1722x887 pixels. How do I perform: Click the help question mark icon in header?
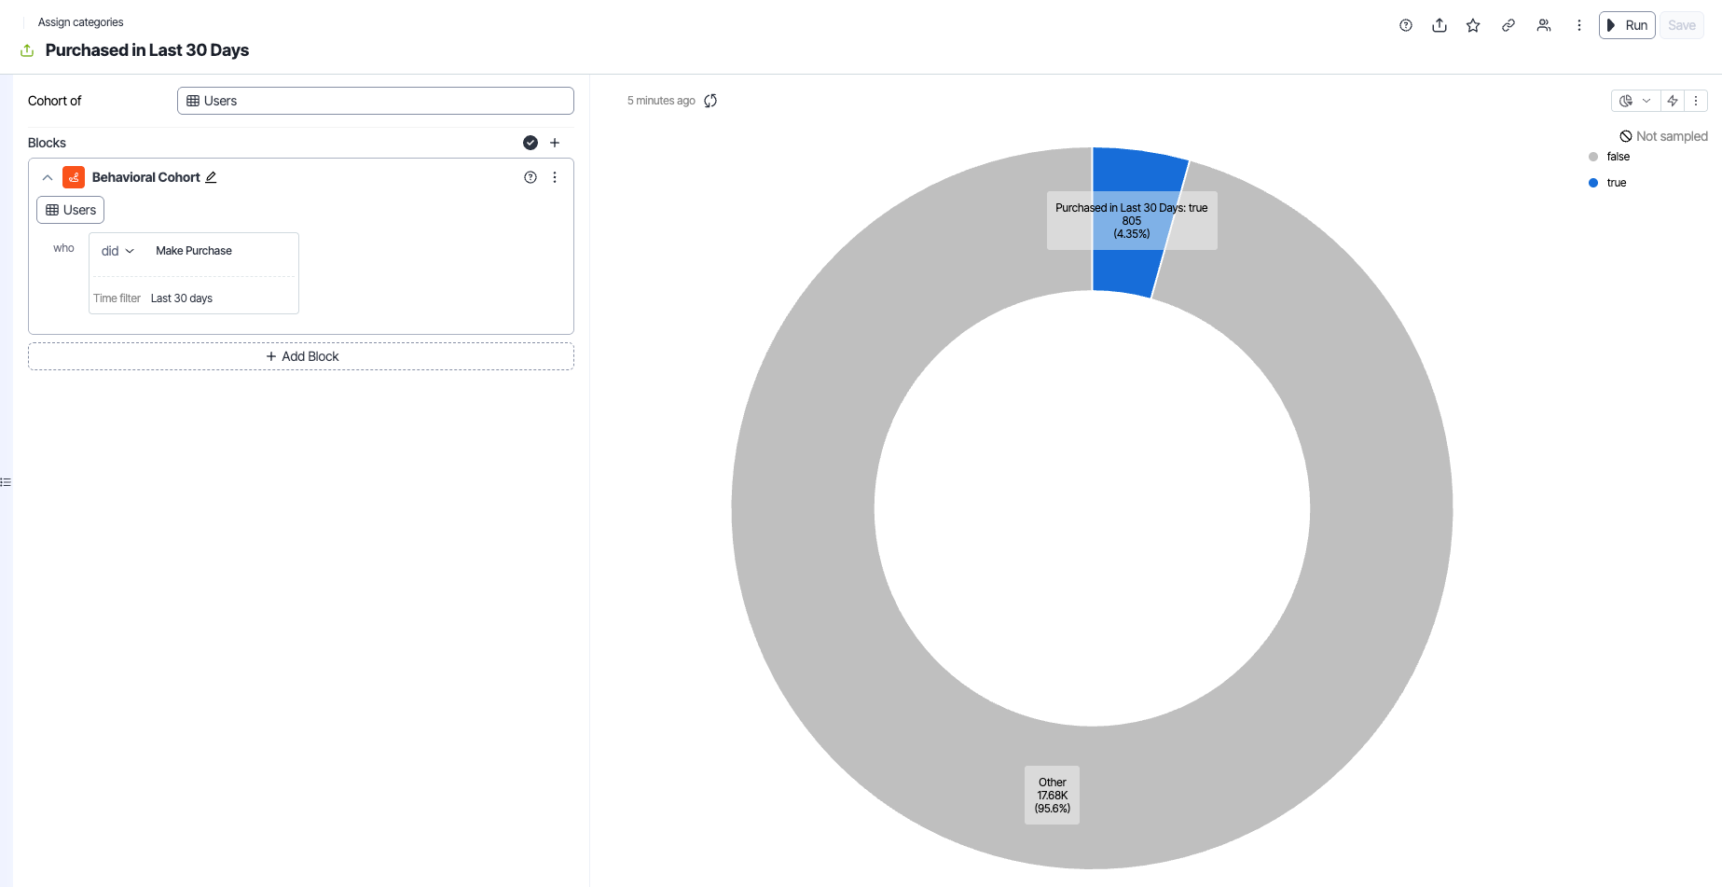(1406, 25)
